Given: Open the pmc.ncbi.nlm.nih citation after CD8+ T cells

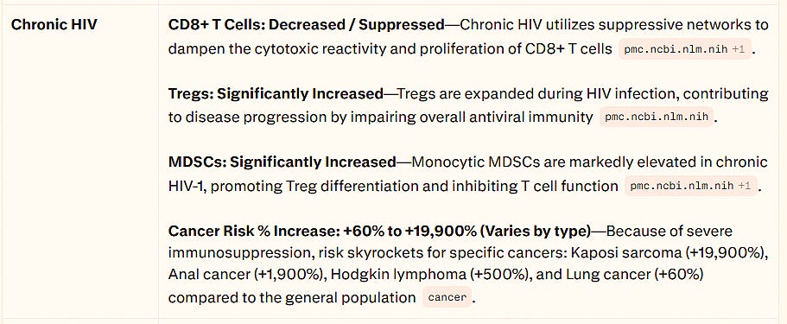Looking at the screenshot, I should (x=684, y=49).
